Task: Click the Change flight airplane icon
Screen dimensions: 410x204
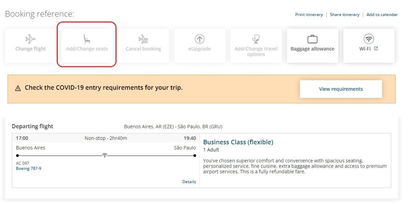Action: [x=30, y=39]
